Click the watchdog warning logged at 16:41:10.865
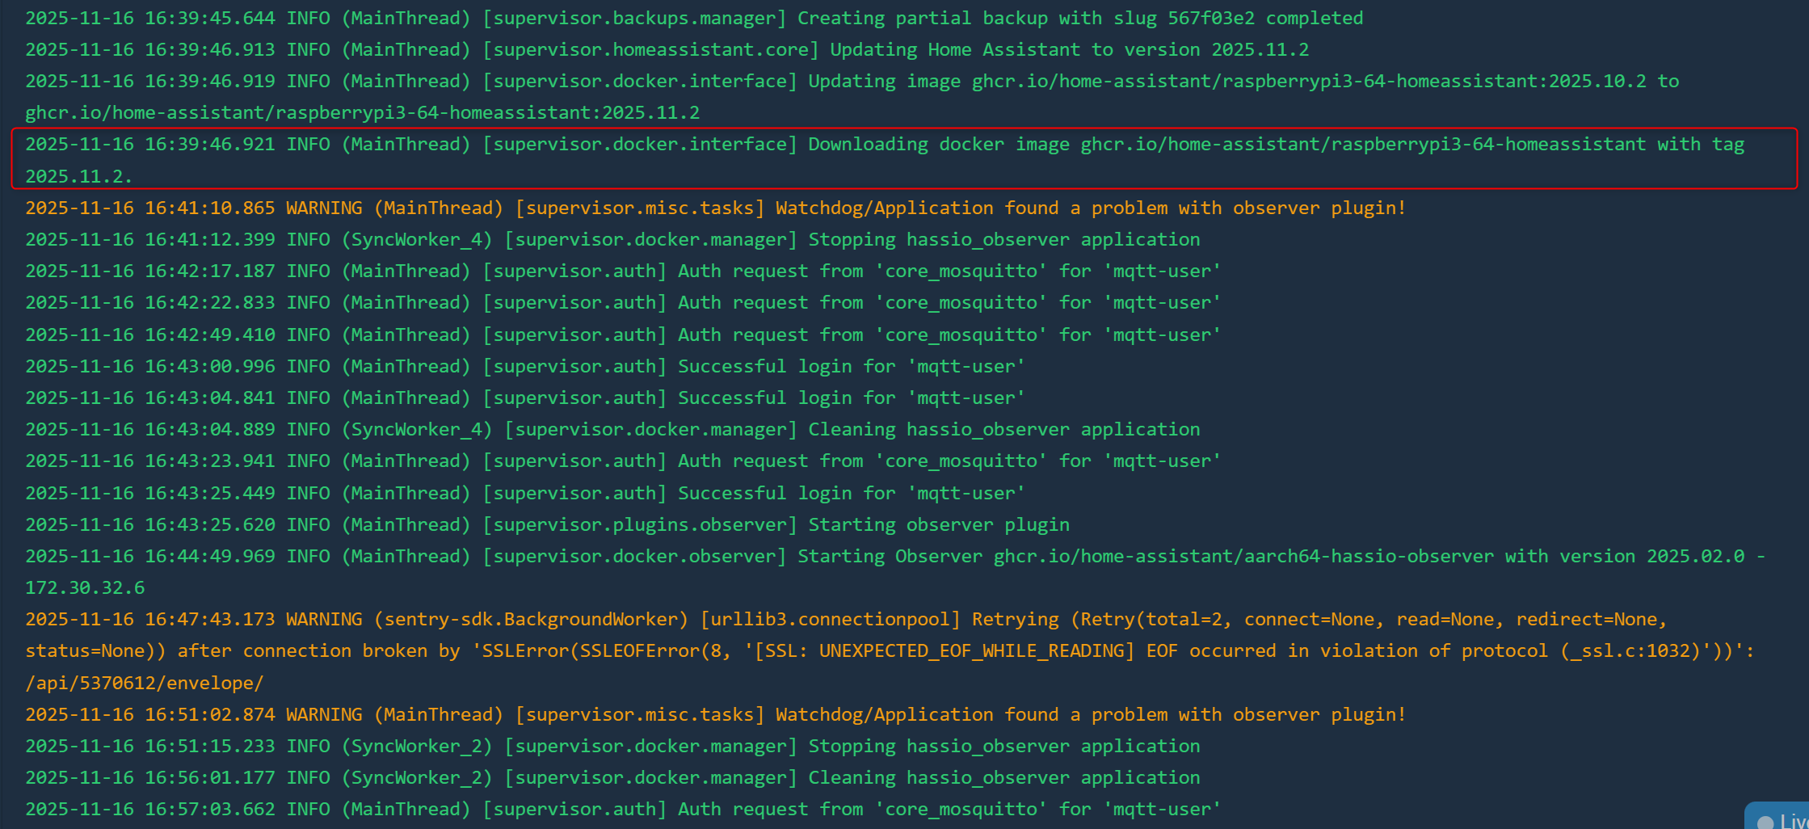 pos(715,208)
